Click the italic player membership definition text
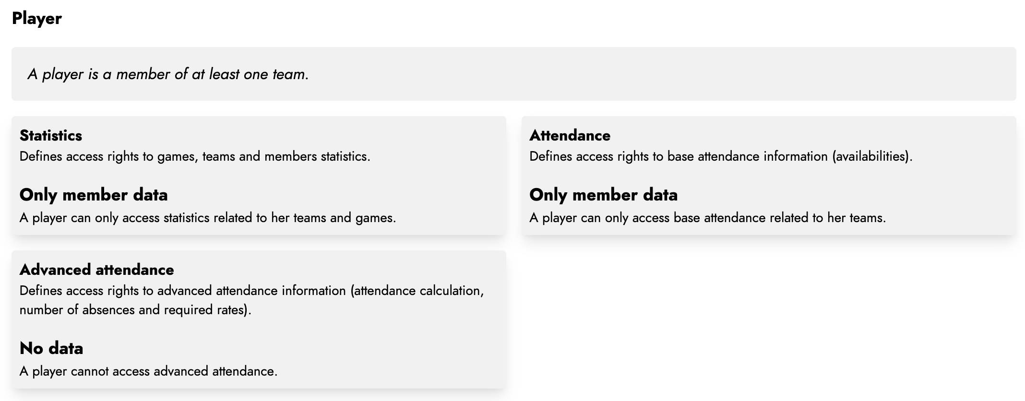 click(x=168, y=74)
